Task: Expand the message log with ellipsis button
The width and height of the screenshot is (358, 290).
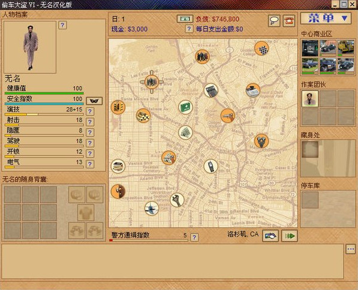Action: (350, 249)
